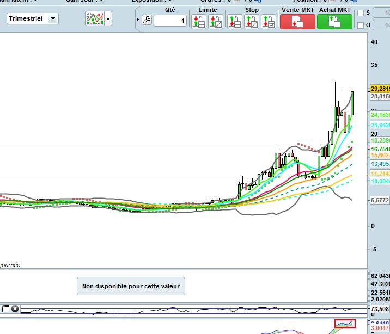Click the second Limite order icon

coord(215,22)
